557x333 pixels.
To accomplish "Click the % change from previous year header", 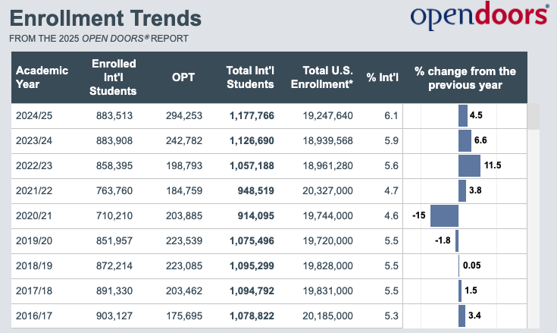I will pos(465,77).
